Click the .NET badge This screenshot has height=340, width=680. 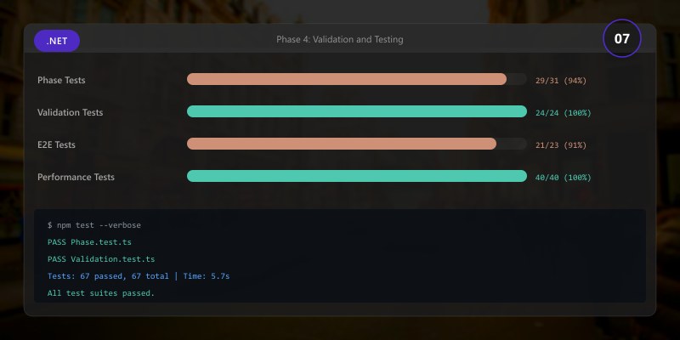tap(57, 41)
